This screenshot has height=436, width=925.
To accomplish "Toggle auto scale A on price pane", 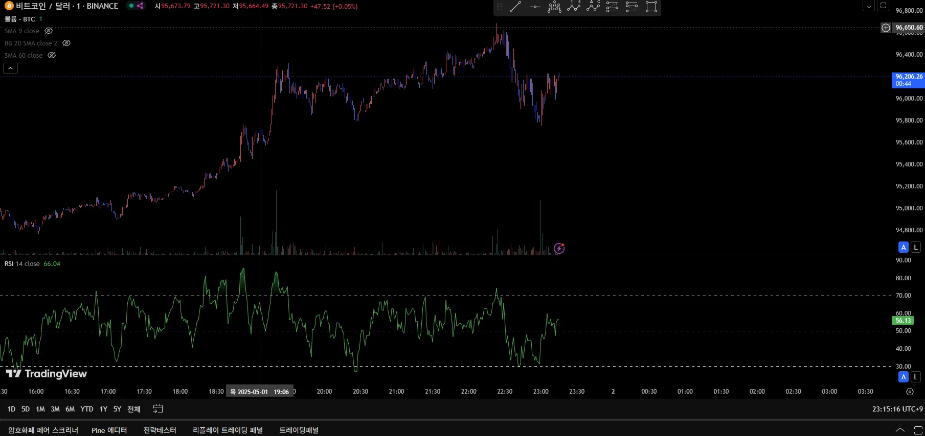I will tap(904, 247).
